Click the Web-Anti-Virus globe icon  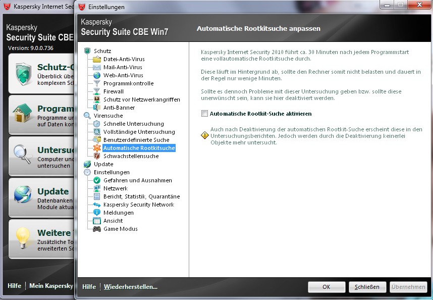point(97,75)
